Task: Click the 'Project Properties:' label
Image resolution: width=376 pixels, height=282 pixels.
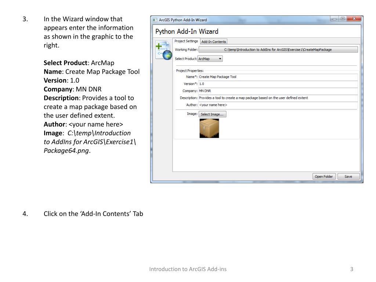Action: pos(190,71)
